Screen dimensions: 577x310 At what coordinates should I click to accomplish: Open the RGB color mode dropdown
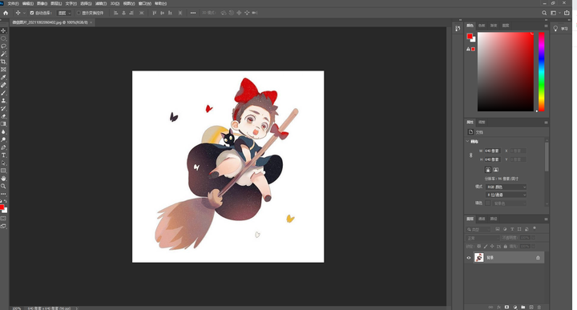506,187
